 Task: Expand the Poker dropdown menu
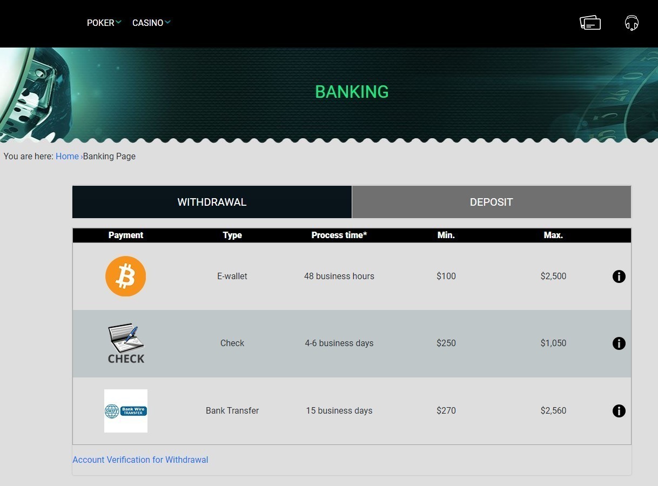[x=104, y=23]
